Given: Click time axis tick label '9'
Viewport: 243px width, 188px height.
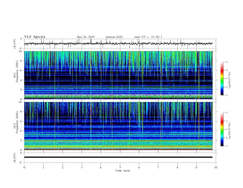Looking at the screenshot, I should (x=196, y=167).
